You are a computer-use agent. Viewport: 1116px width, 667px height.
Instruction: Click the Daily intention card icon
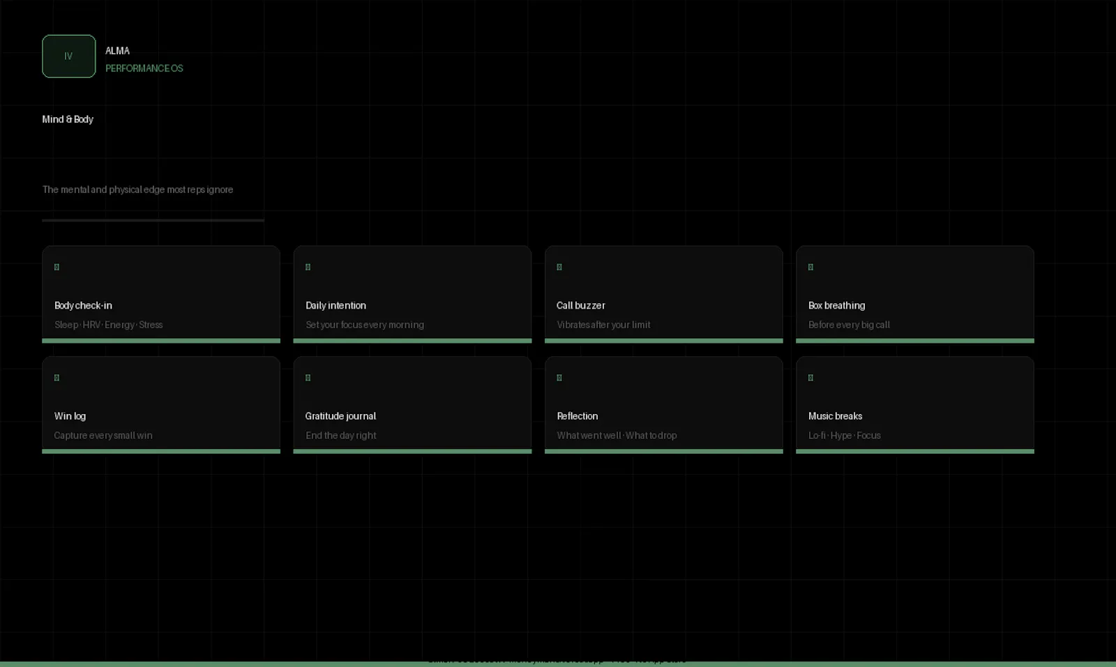[x=308, y=267]
